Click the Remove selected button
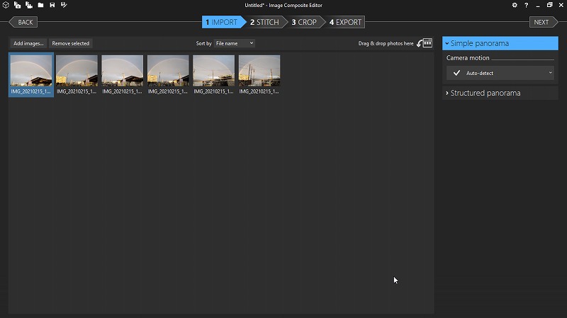The height and width of the screenshot is (318, 567). click(71, 43)
